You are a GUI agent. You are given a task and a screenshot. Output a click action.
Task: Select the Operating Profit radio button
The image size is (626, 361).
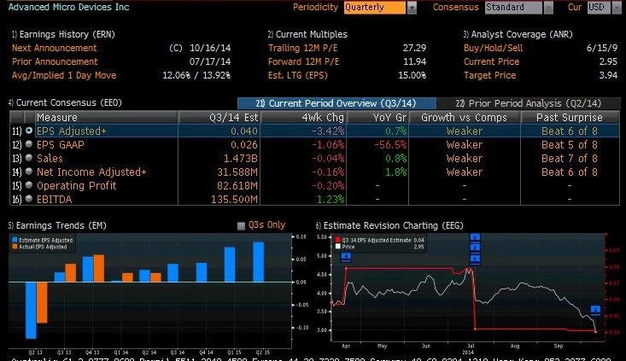point(29,184)
